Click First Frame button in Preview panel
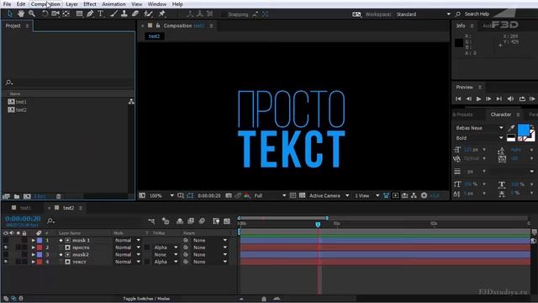 click(458, 99)
